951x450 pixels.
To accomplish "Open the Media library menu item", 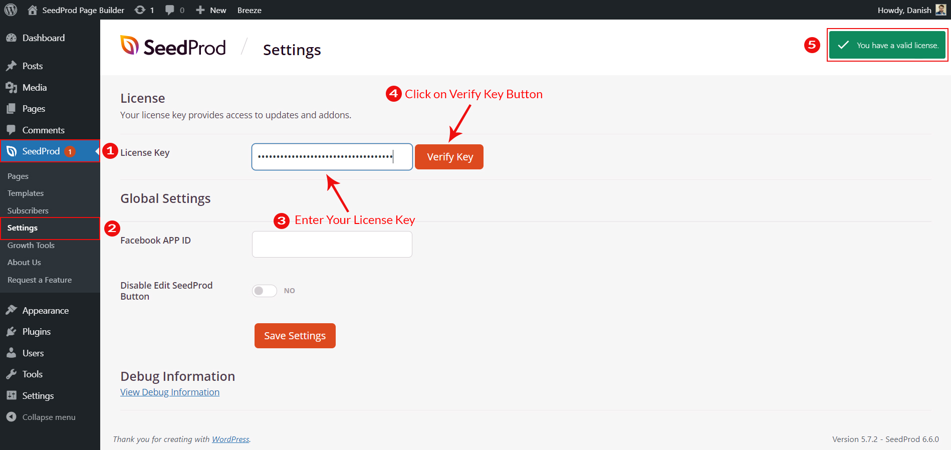I will click(x=35, y=88).
